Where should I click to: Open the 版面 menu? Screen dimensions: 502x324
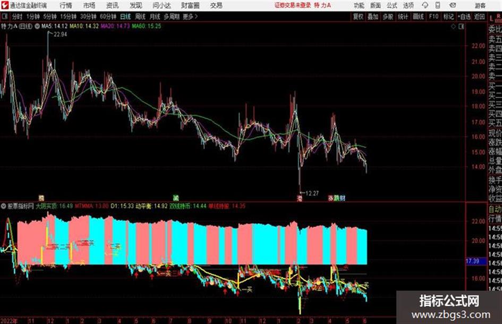click(x=375, y=5)
